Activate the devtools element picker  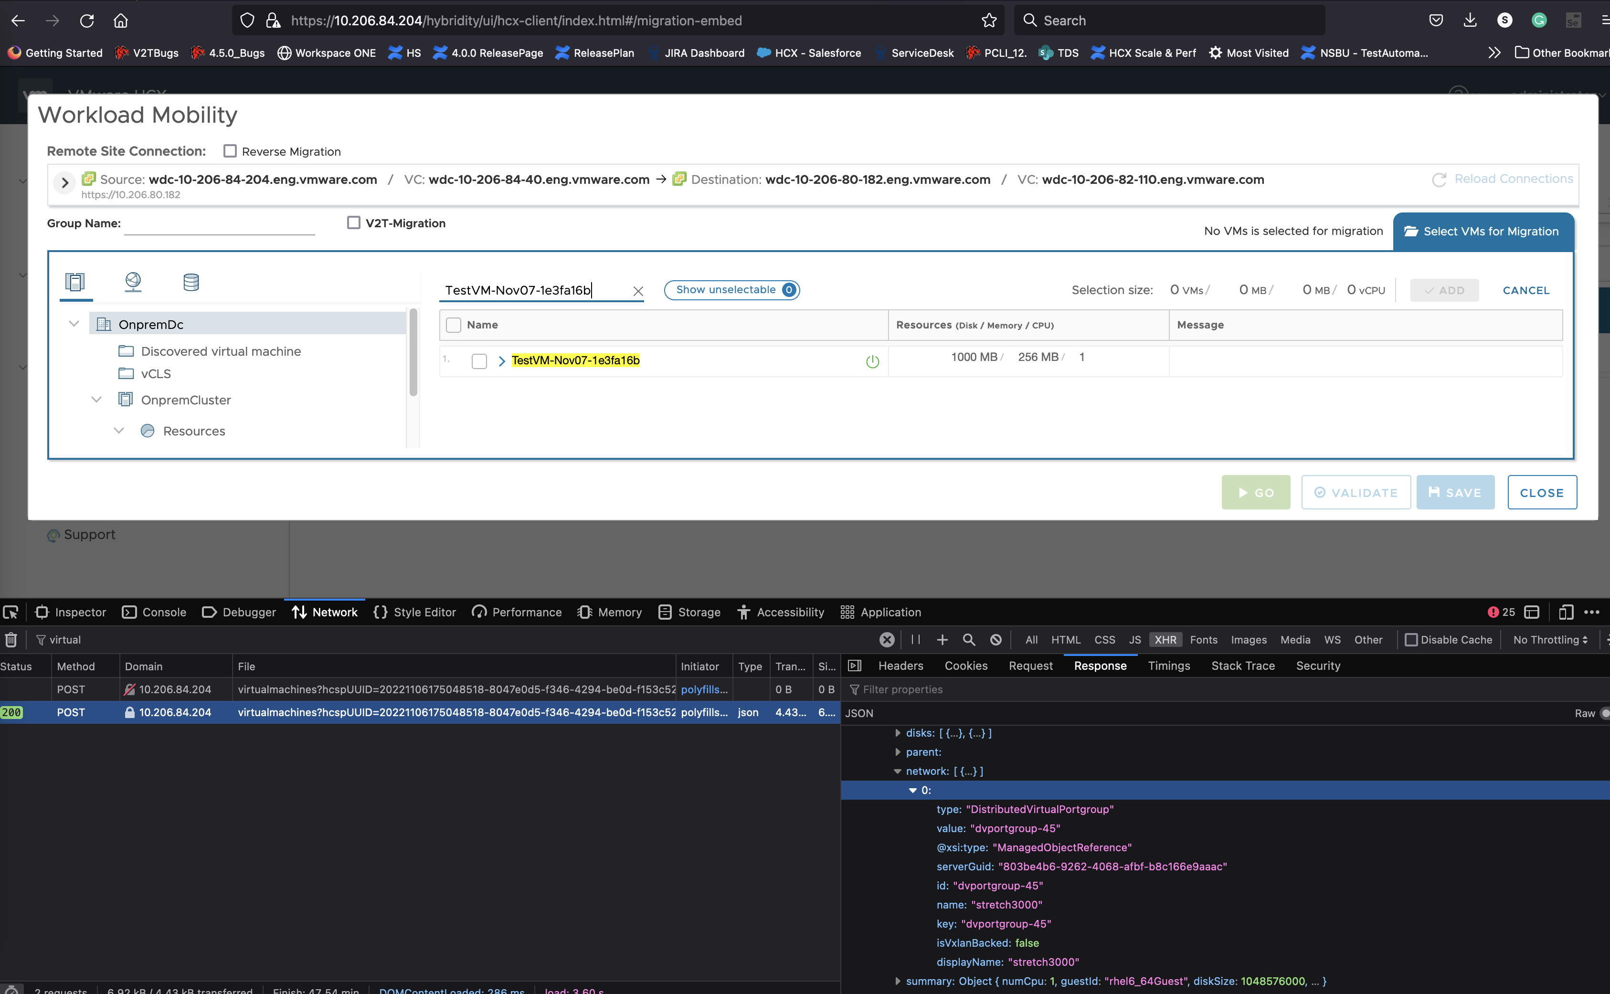coord(11,613)
